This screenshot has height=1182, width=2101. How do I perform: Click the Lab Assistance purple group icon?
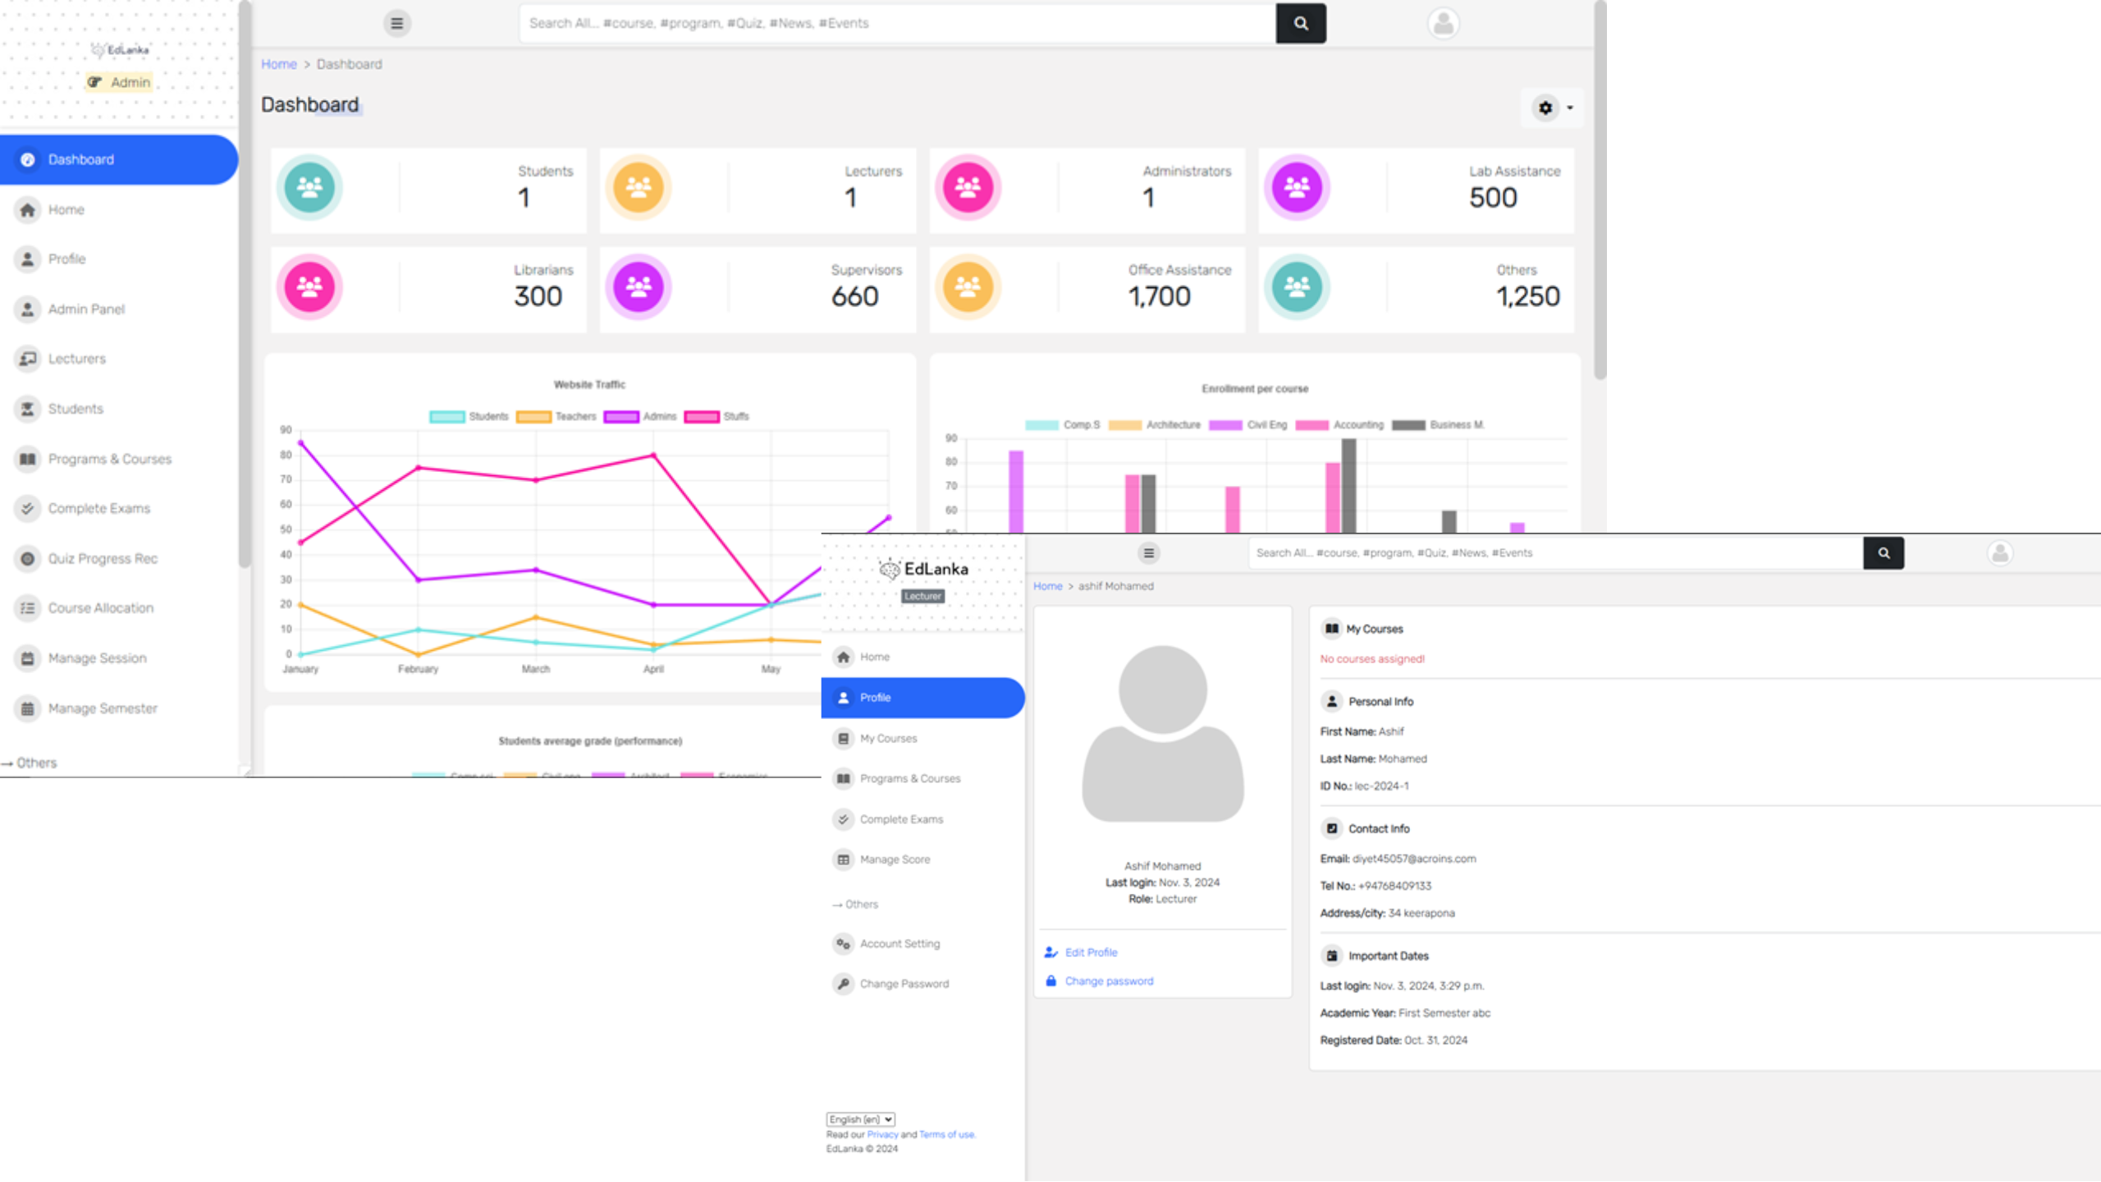tap(1297, 188)
